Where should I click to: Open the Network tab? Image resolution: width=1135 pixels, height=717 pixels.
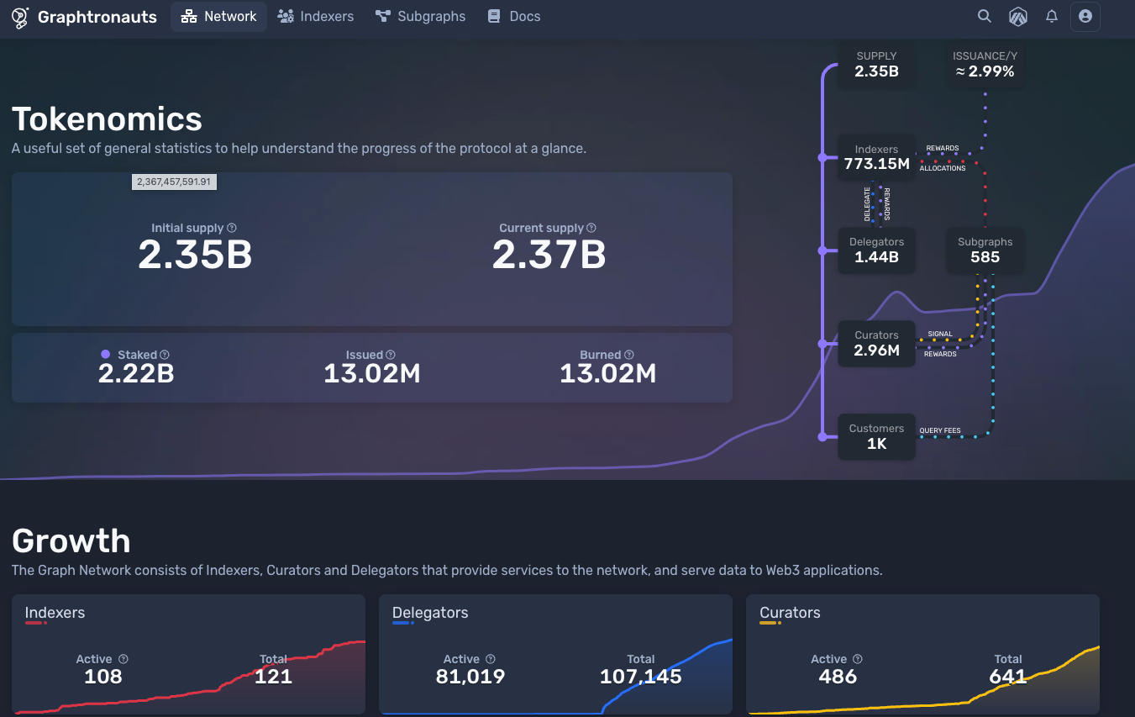[x=218, y=16]
